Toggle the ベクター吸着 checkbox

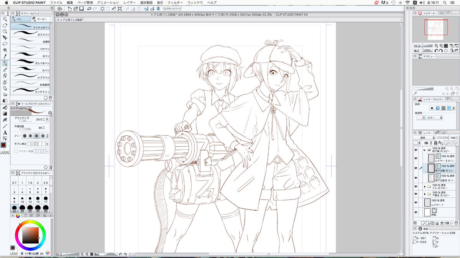16,151
